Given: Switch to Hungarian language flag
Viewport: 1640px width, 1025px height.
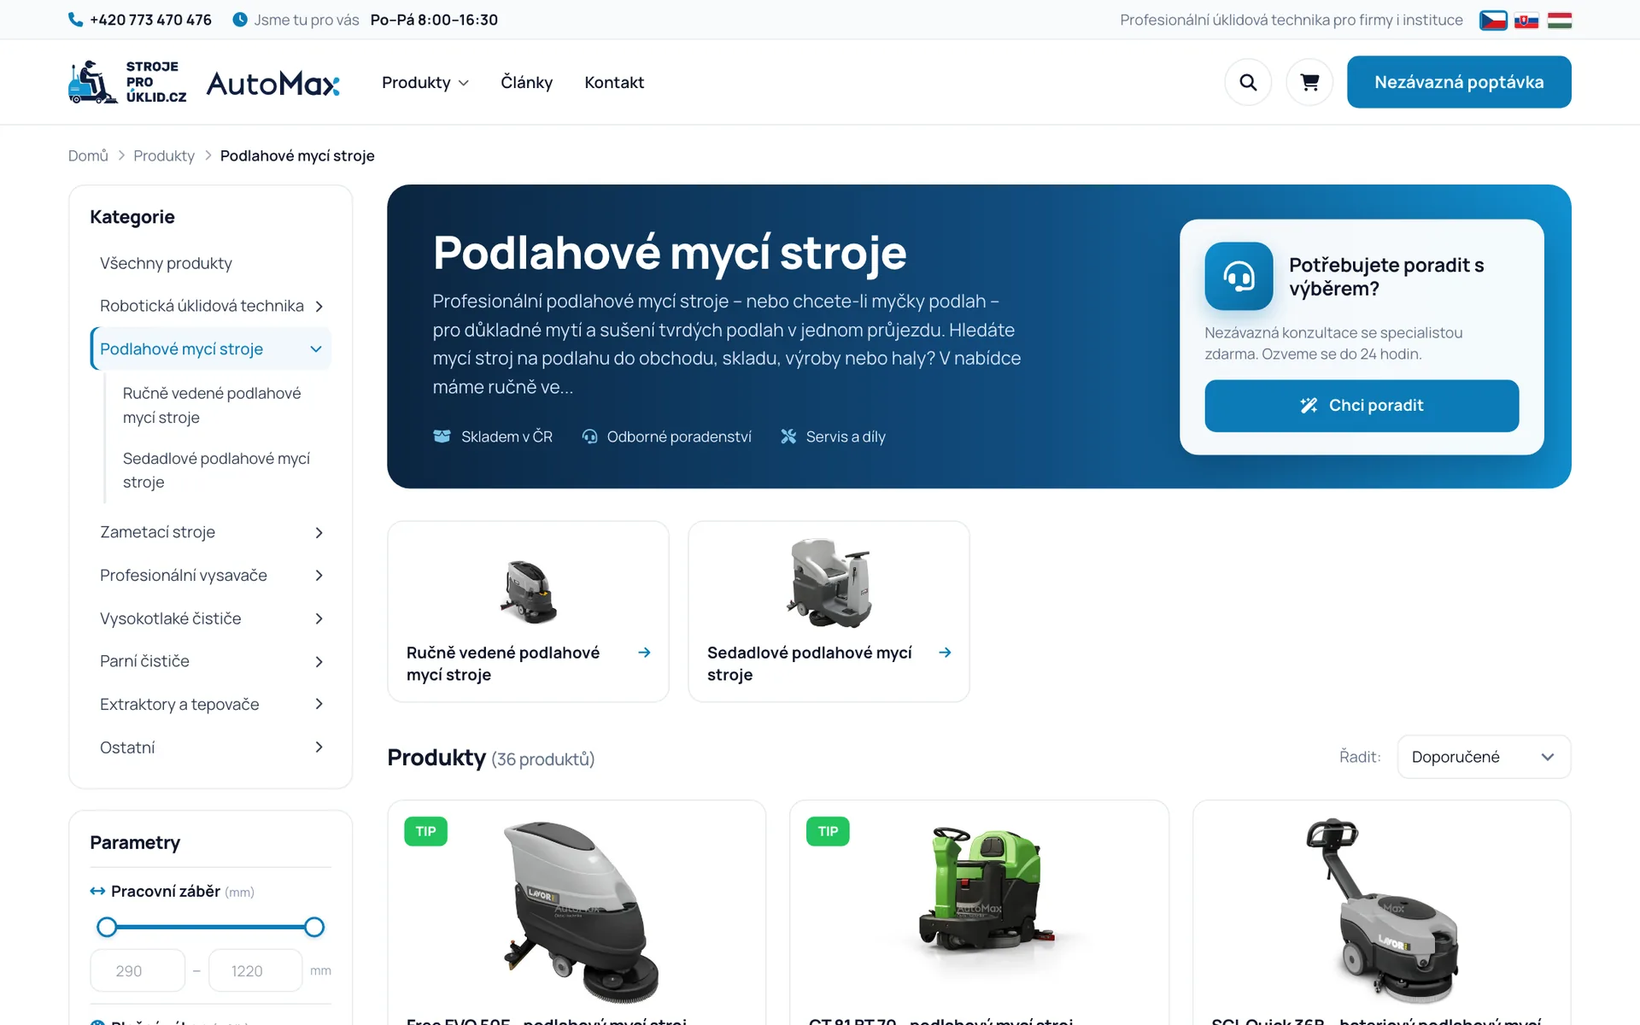Looking at the screenshot, I should point(1560,20).
